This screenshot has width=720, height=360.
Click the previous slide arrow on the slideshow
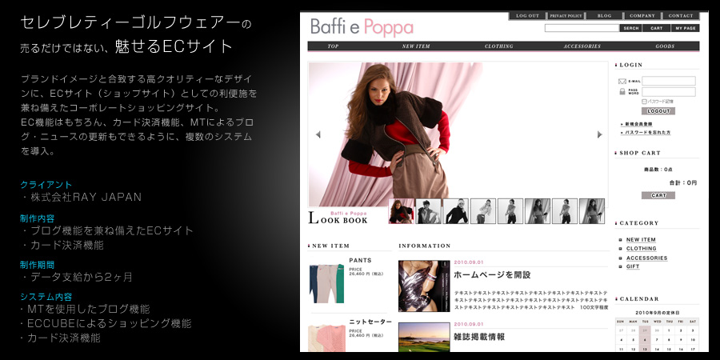pyautogui.click(x=318, y=134)
